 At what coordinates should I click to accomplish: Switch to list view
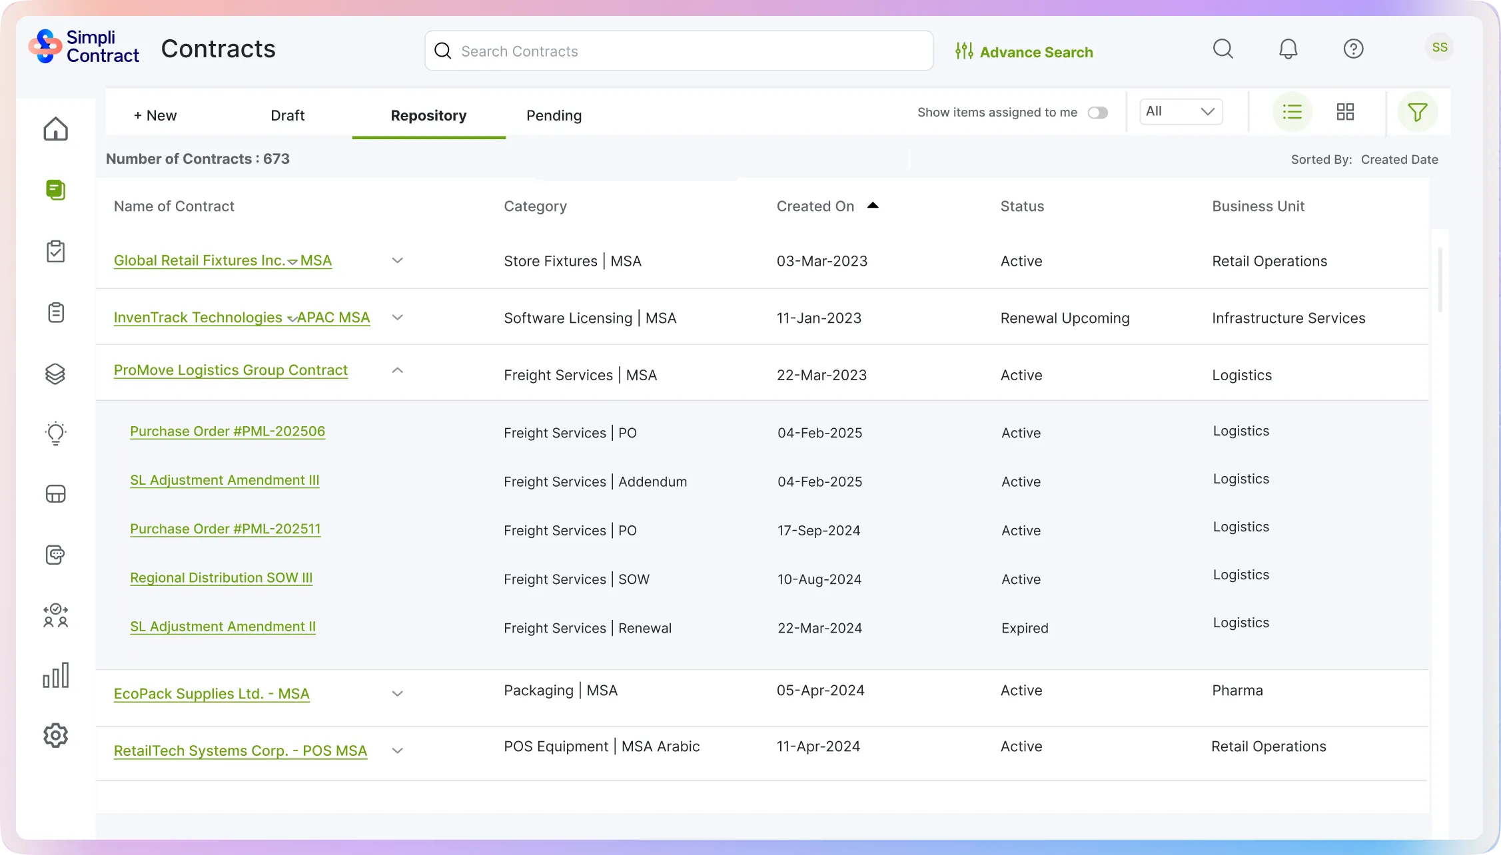[1292, 112]
